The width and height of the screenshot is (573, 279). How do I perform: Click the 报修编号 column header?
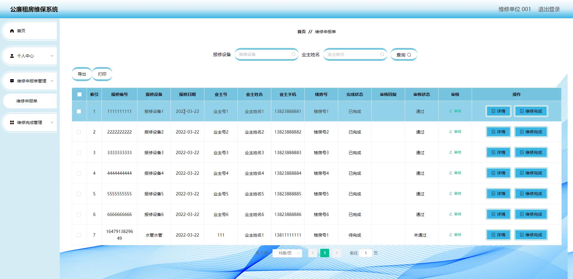coord(119,94)
